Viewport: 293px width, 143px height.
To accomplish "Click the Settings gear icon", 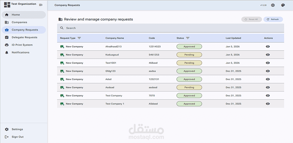I will coord(7,129).
